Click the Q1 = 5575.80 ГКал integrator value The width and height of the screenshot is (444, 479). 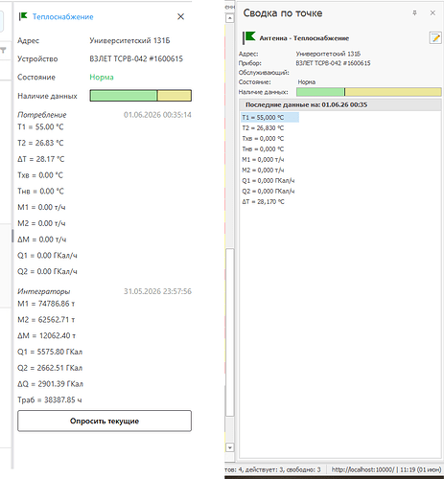coord(50,352)
